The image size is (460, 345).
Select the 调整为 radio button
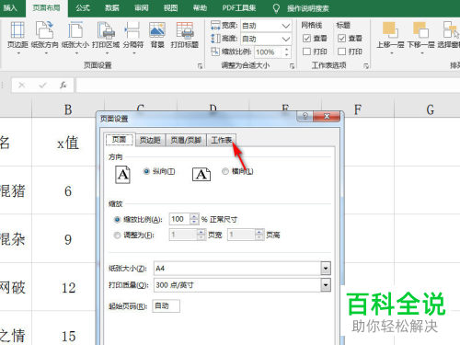pyautogui.click(x=117, y=236)
